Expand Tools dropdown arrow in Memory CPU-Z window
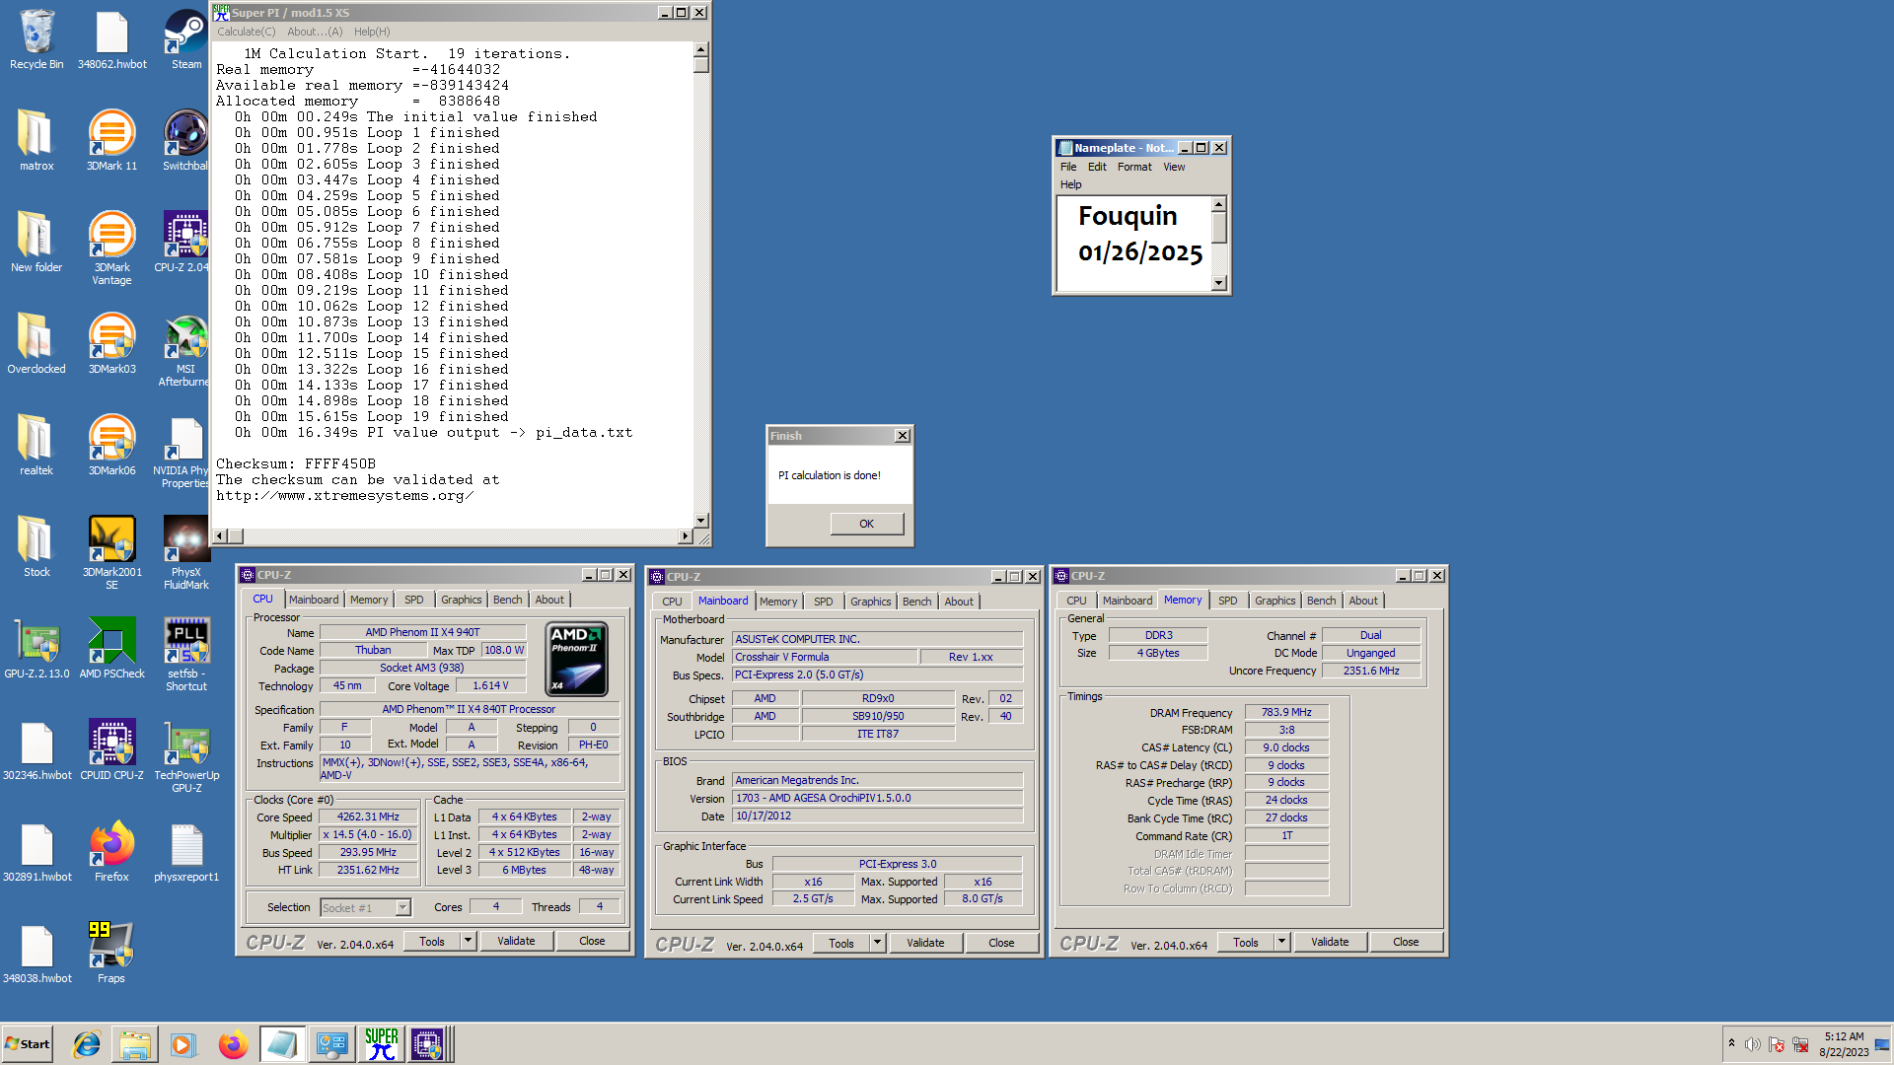Screen dimensions: 1894x1065 pyautogui.click(x=1281, y=942)
